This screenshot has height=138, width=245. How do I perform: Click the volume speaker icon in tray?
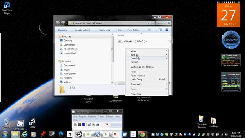[x=226, y=135]
